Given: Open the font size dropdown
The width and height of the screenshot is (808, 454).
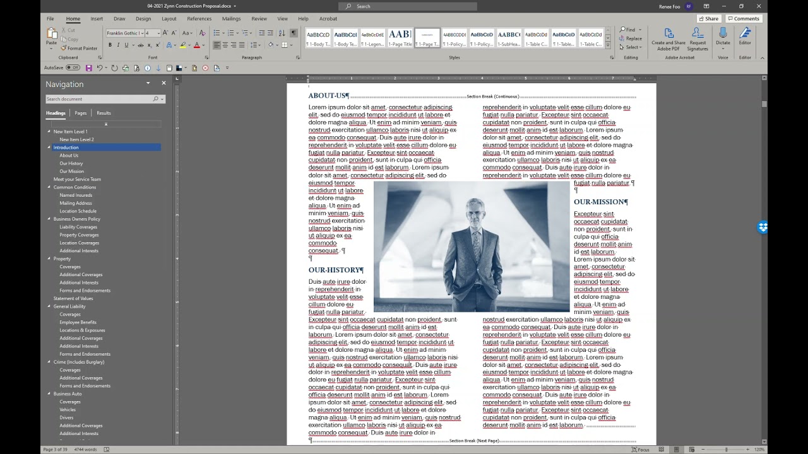Looking at the screenshot, I should coord(158,33).
